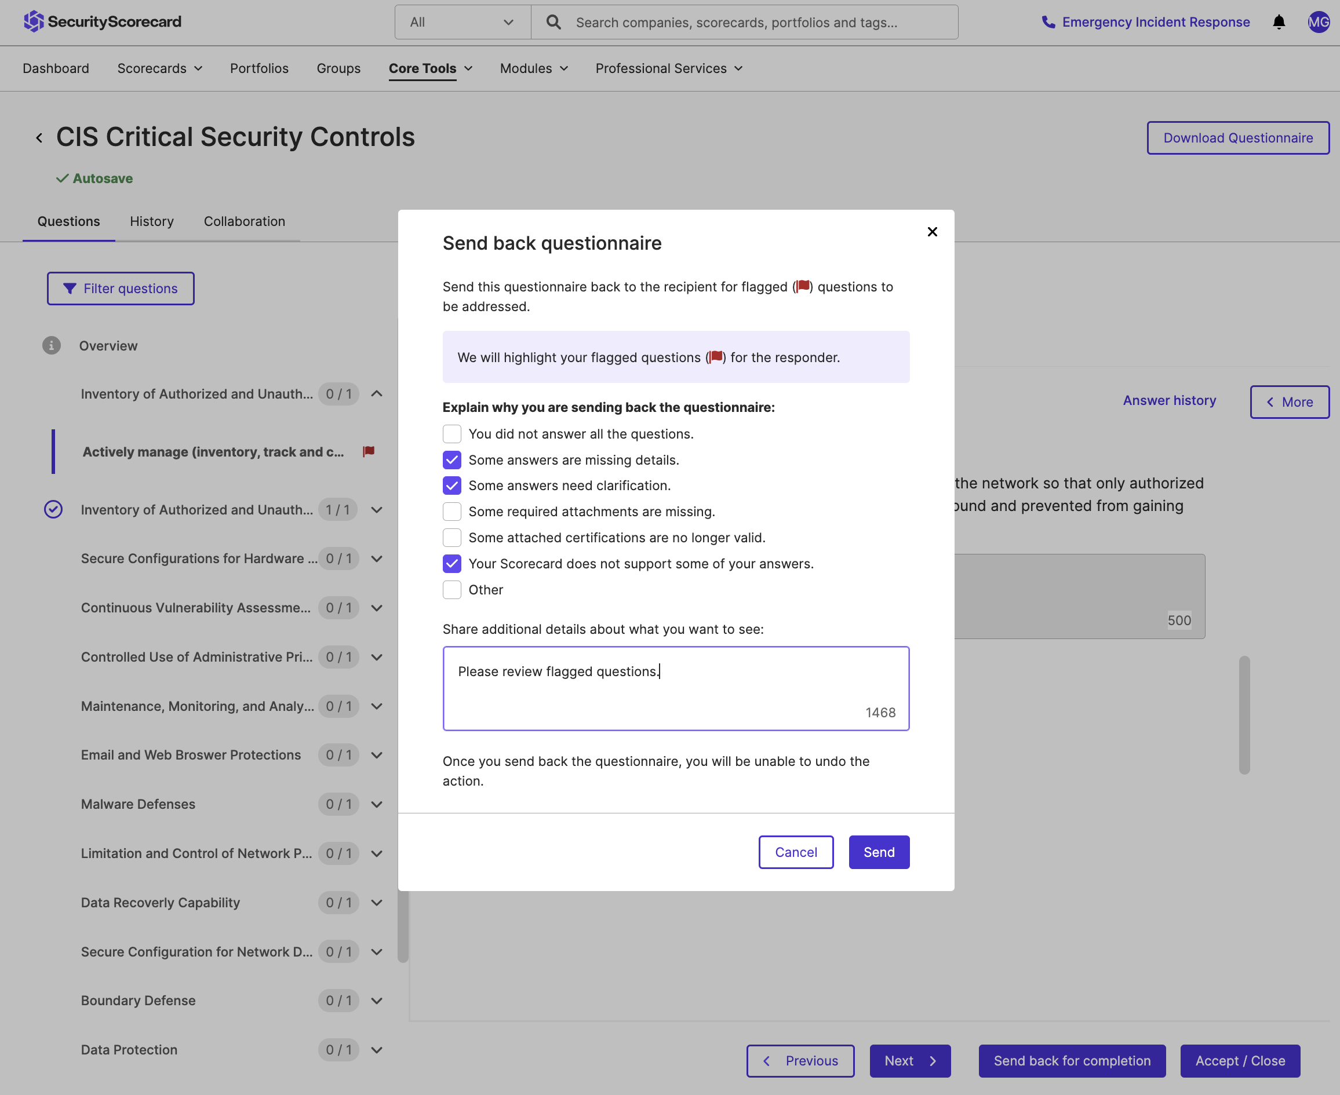Click the right panel vertical scrollbar

(x=1244, y=715)
